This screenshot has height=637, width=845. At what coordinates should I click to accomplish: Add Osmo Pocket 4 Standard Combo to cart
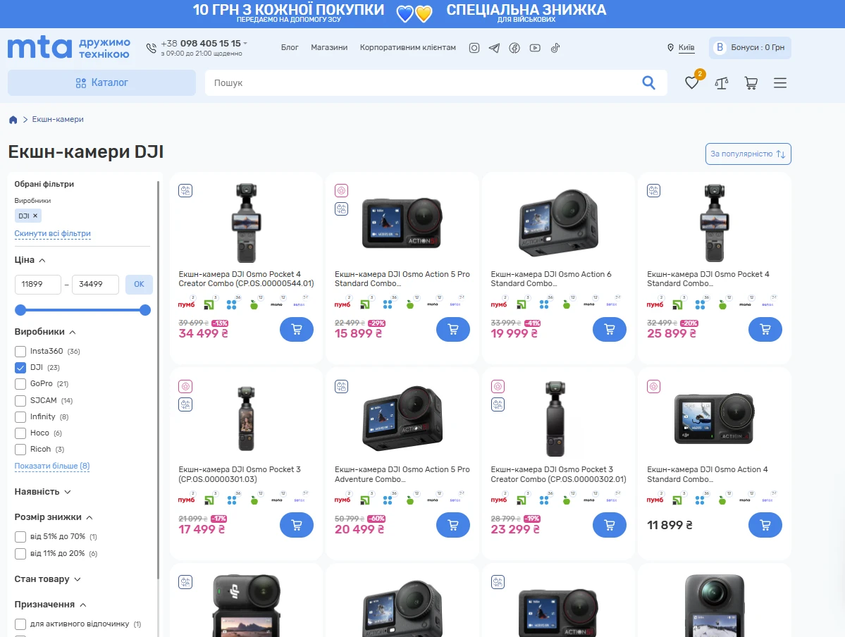click(765, 329)
